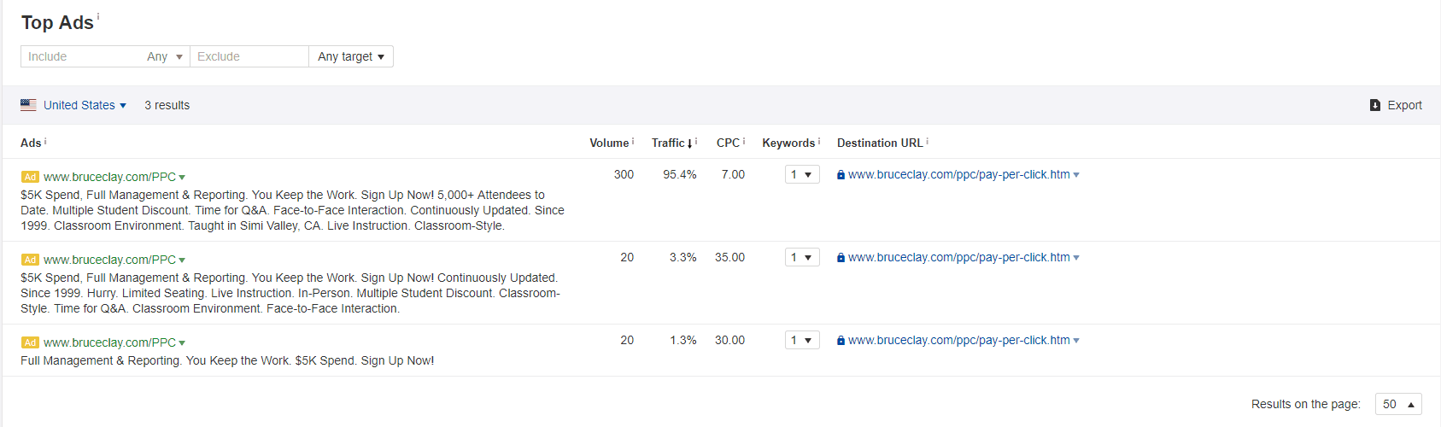Image resolution: width=1441 pixels, height=427 pixels.
Task: Expand arrow next to third ad's bruceclay.com/PPC
Action: point(182,343)
